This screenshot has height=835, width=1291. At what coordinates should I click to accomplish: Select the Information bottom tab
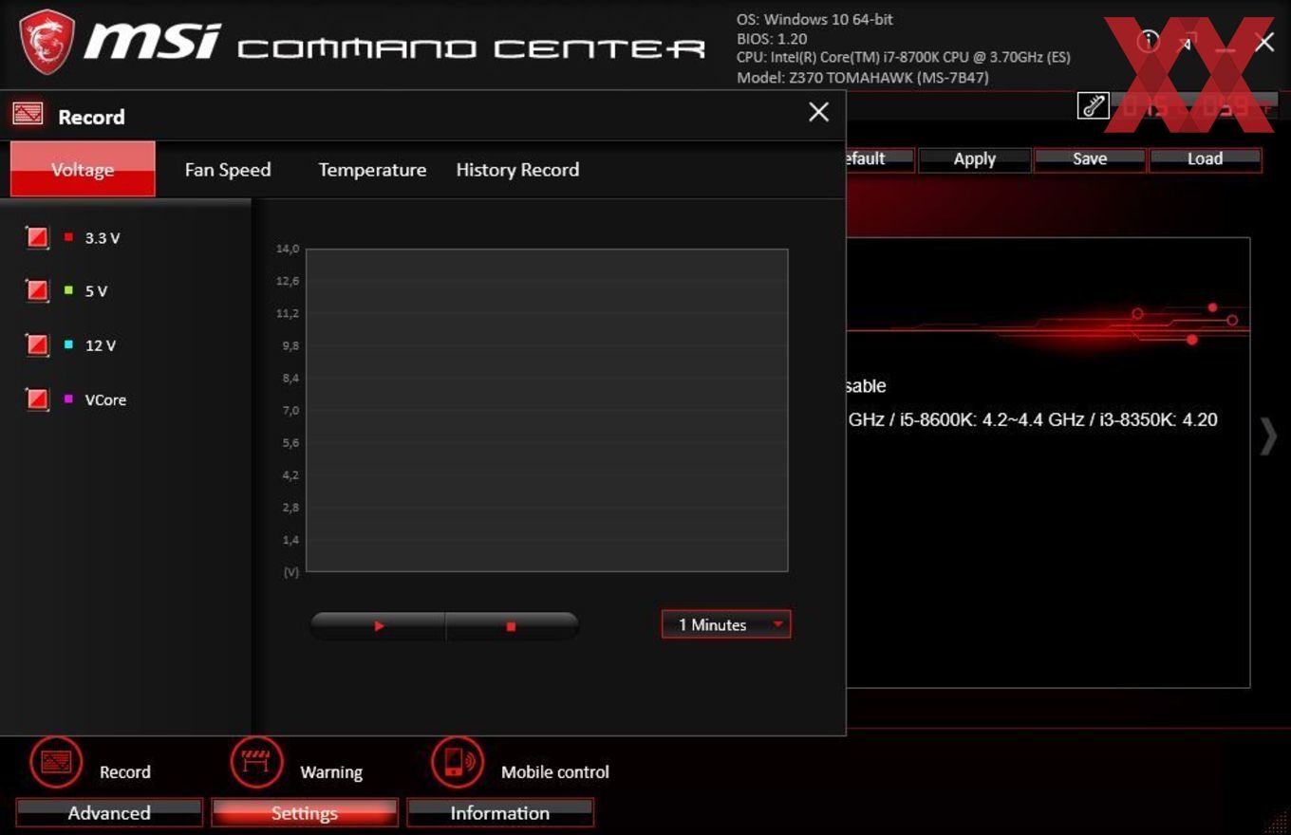tap(500, 813)
